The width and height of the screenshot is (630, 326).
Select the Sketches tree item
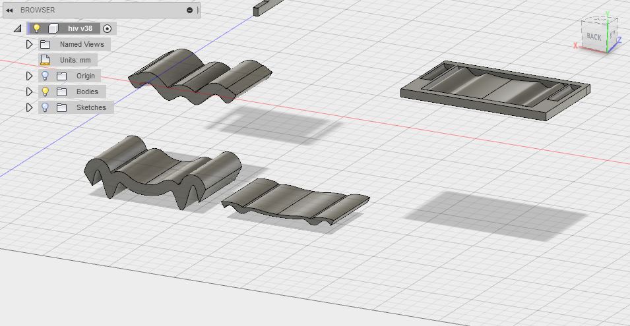point(91,107)
